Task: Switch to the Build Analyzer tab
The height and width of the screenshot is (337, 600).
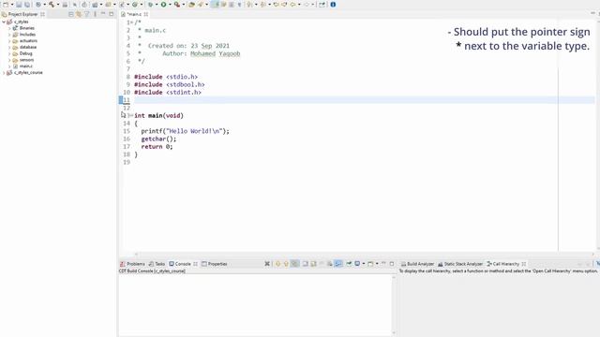Action: pos(417,264)
